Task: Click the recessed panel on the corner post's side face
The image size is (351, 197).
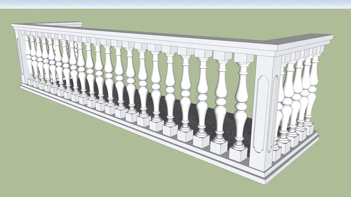Action: pos(275,112)
